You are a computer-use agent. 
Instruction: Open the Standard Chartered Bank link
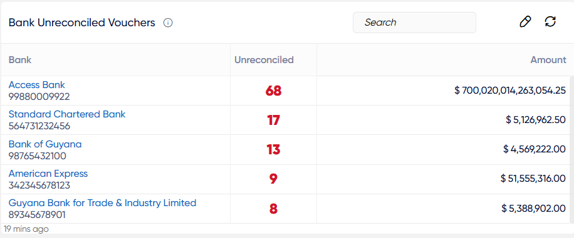coord(67,114)
